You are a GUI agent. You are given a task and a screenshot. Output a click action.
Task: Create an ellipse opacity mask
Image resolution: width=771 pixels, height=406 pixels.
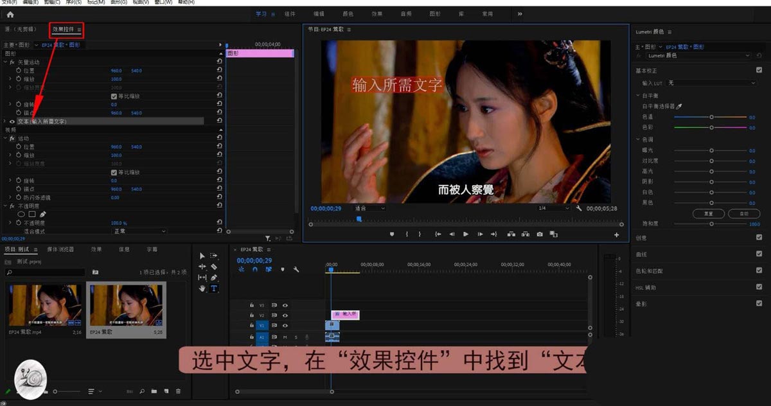tap(21, 214)
